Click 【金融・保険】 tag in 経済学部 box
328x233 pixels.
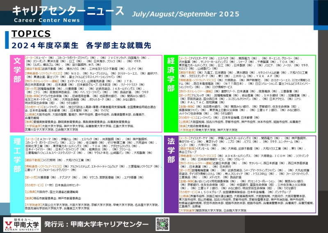[x=187, y=106]
